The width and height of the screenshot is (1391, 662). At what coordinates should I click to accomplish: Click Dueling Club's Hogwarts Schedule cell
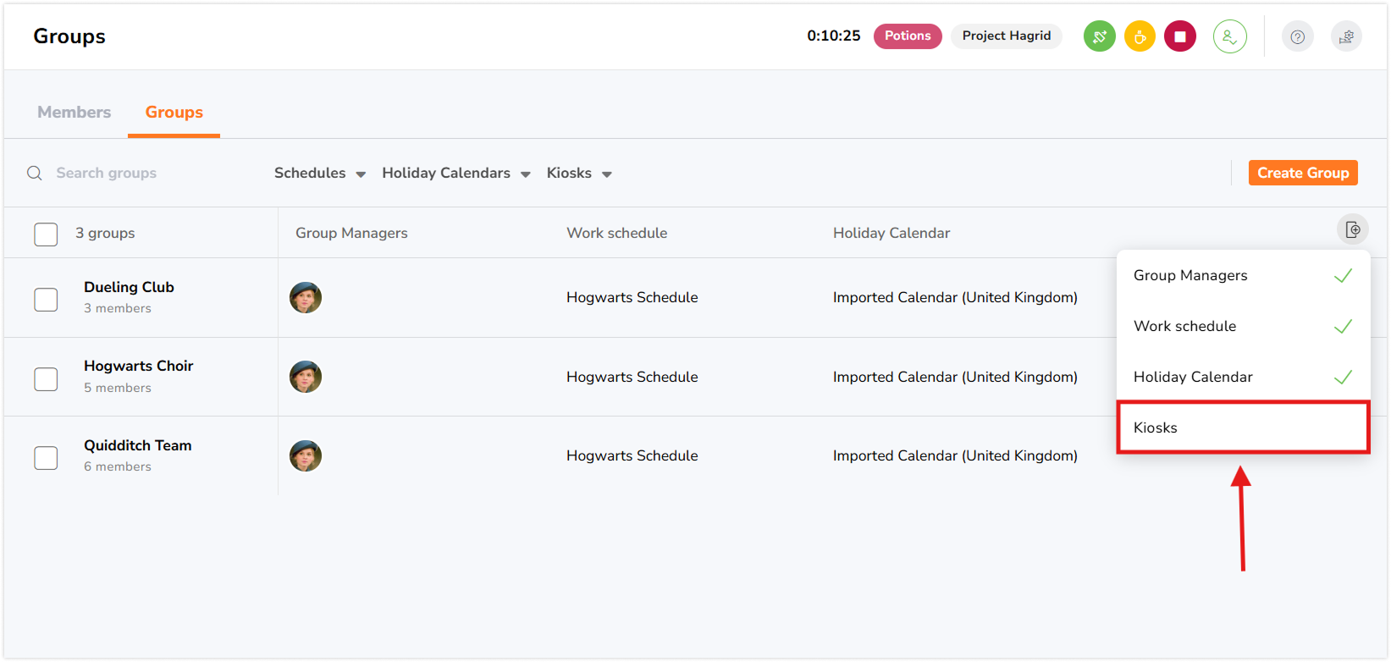click(x=632, y=297)
